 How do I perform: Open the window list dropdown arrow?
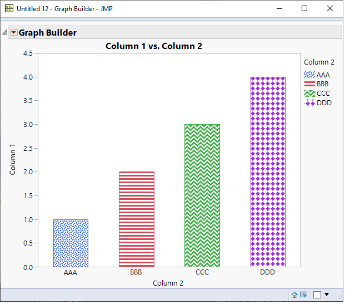coord(327,295)
